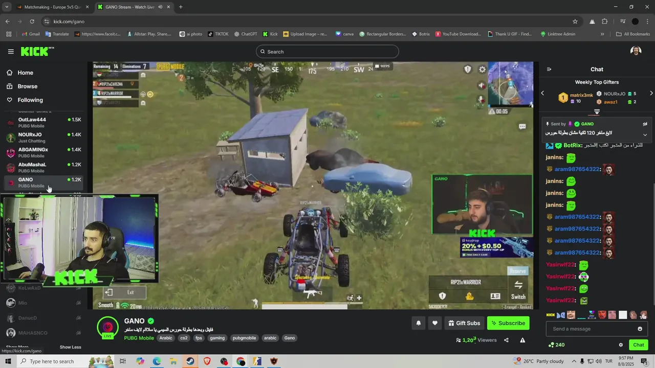Select the pubgmobile stream tag

tap(244, 338)
